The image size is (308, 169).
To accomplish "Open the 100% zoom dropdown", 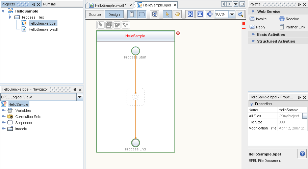I will [x=232, y=15].
